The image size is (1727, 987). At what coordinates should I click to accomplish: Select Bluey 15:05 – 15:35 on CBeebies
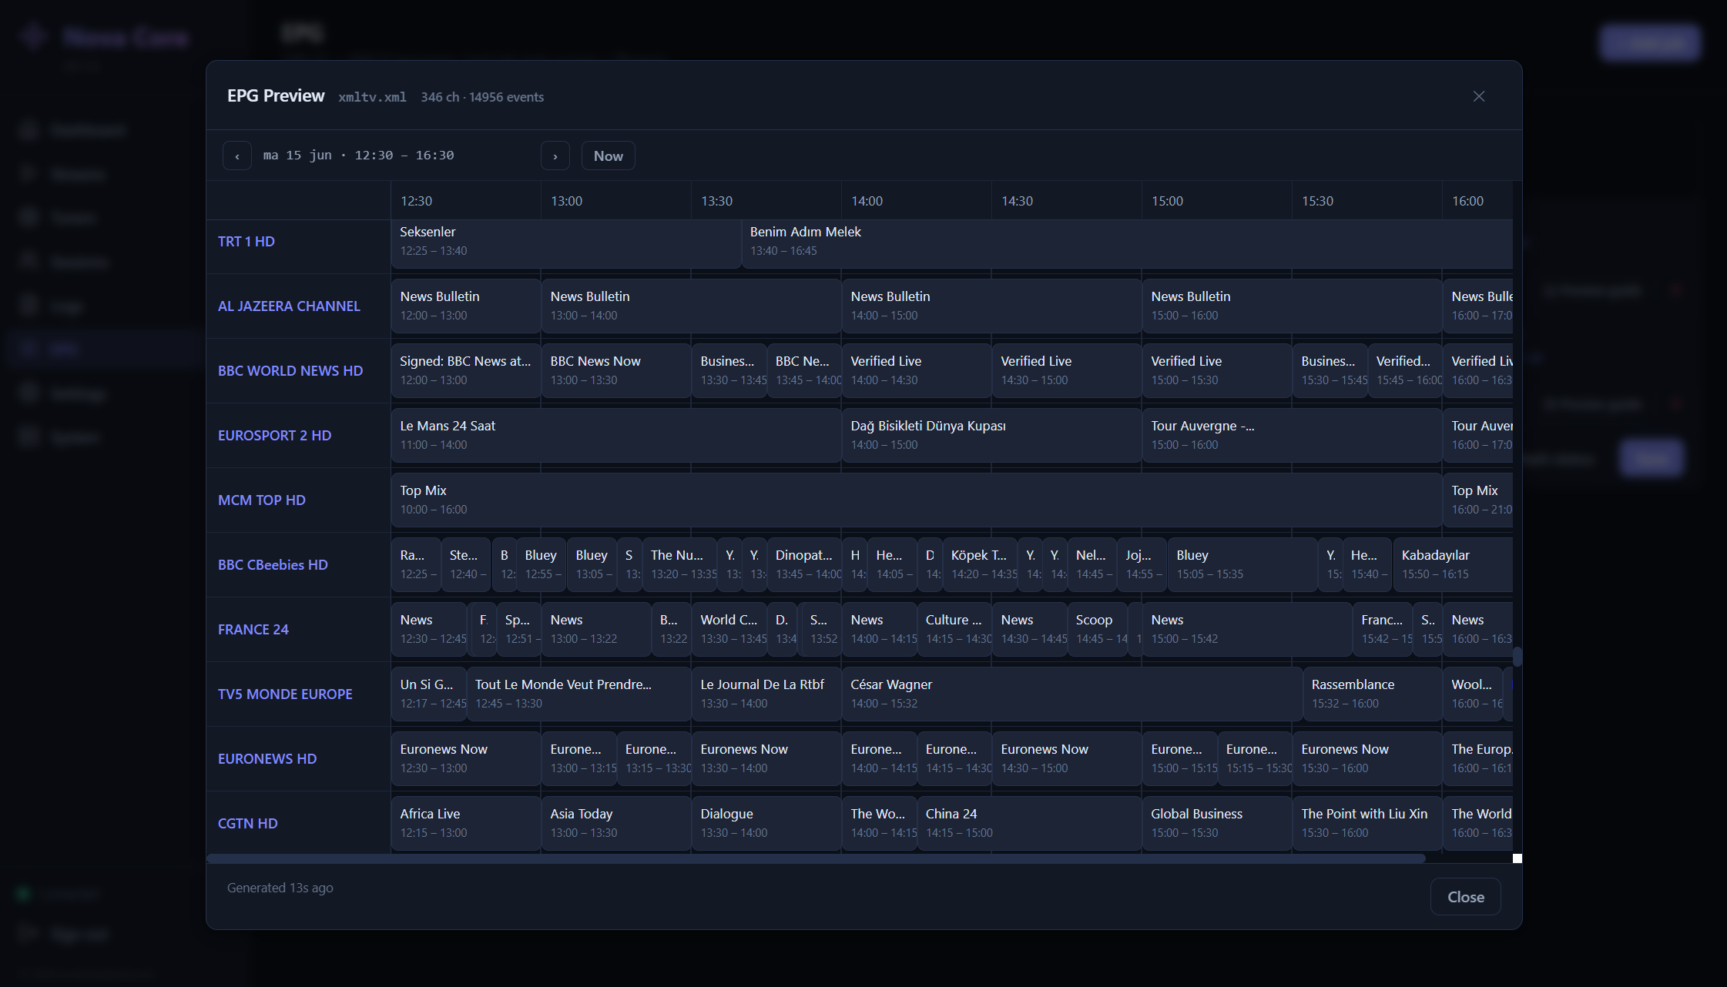click(1242, 564)
